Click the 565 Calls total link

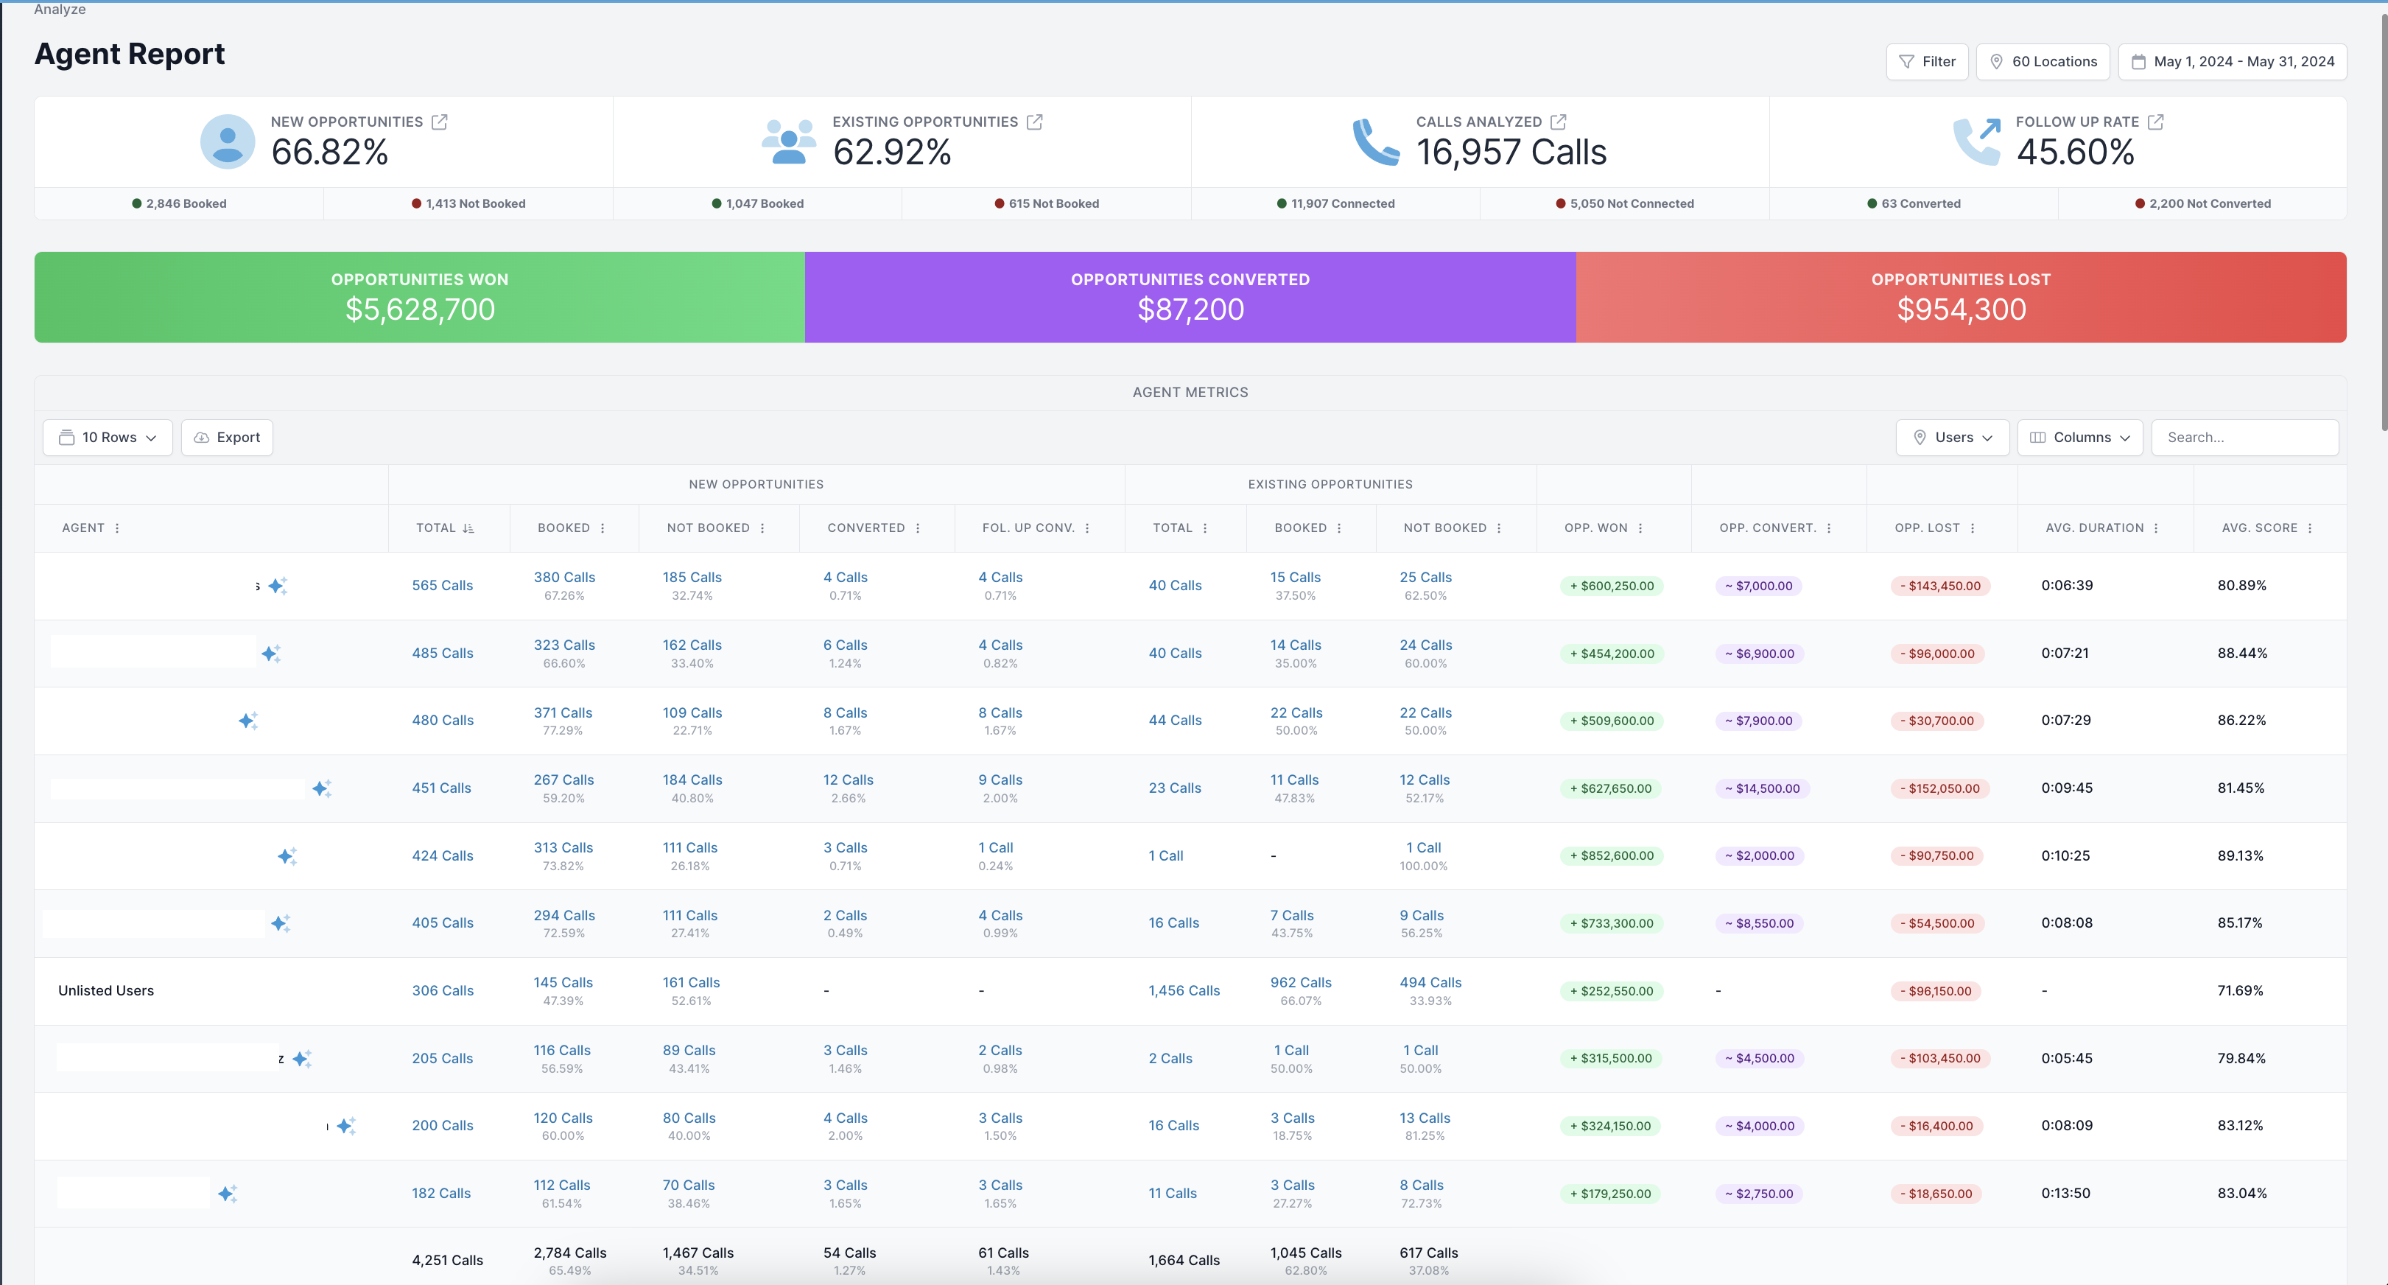pos(442,585)
